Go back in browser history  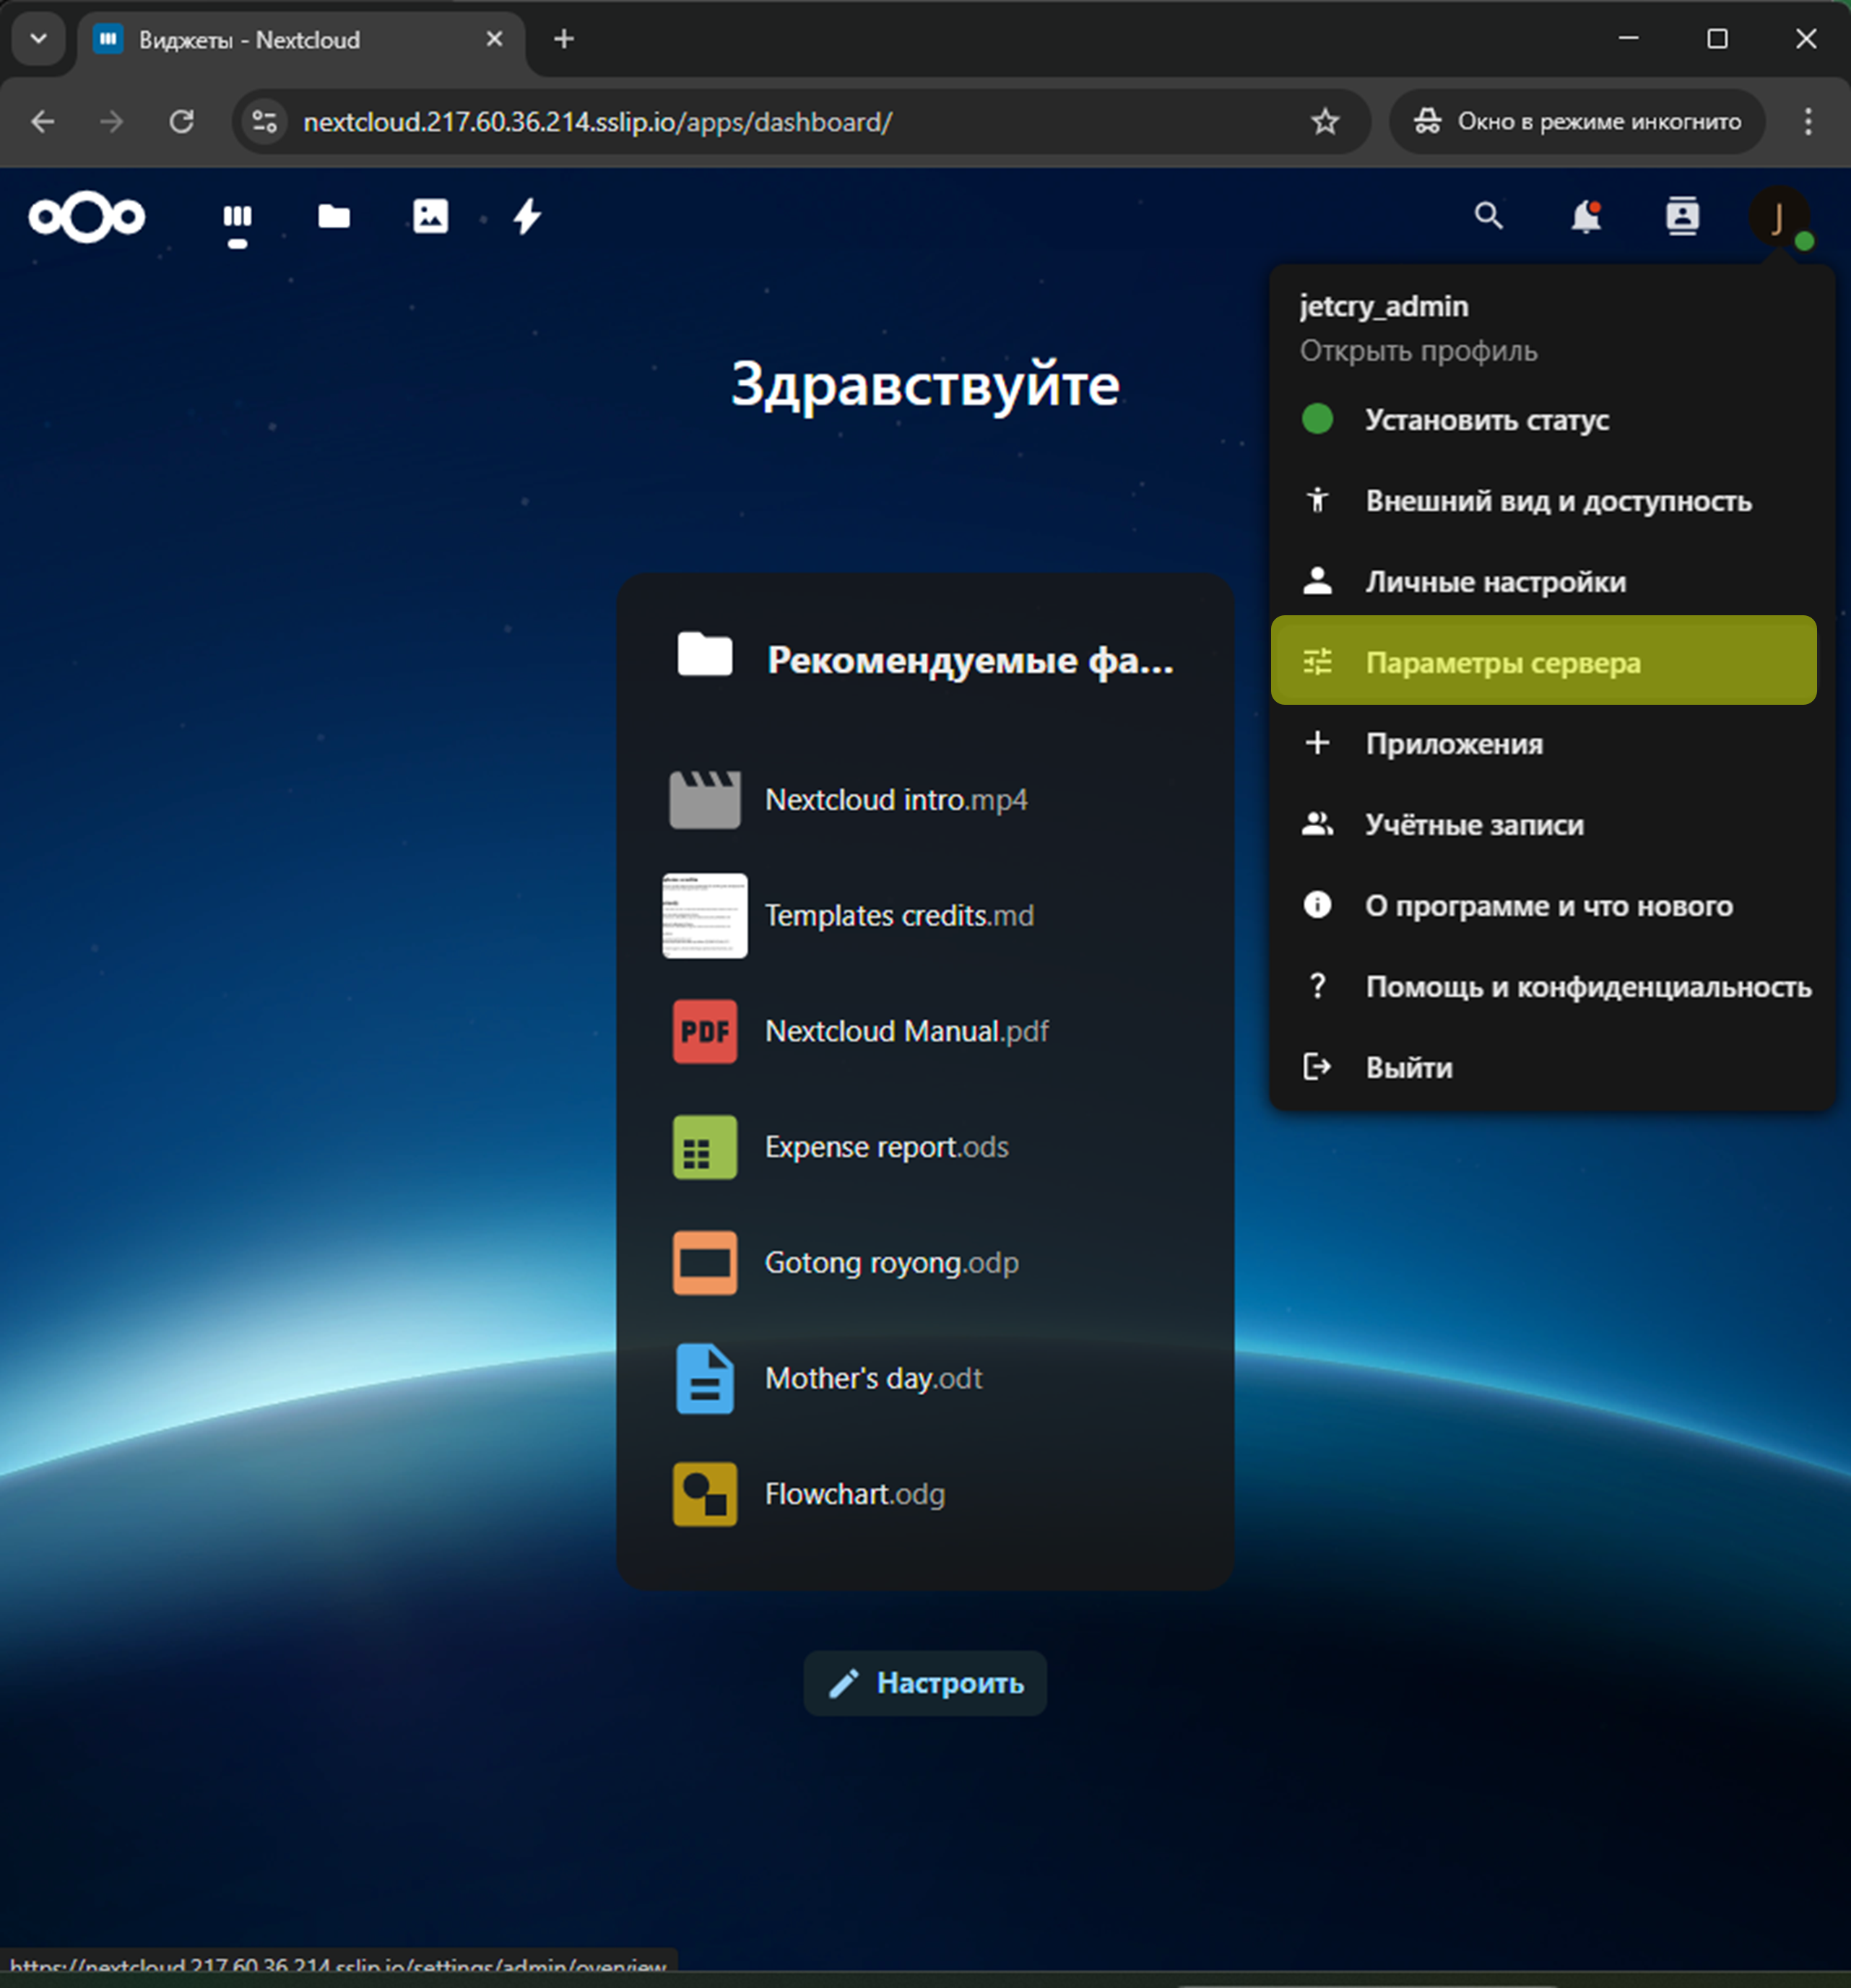point(43,122)
